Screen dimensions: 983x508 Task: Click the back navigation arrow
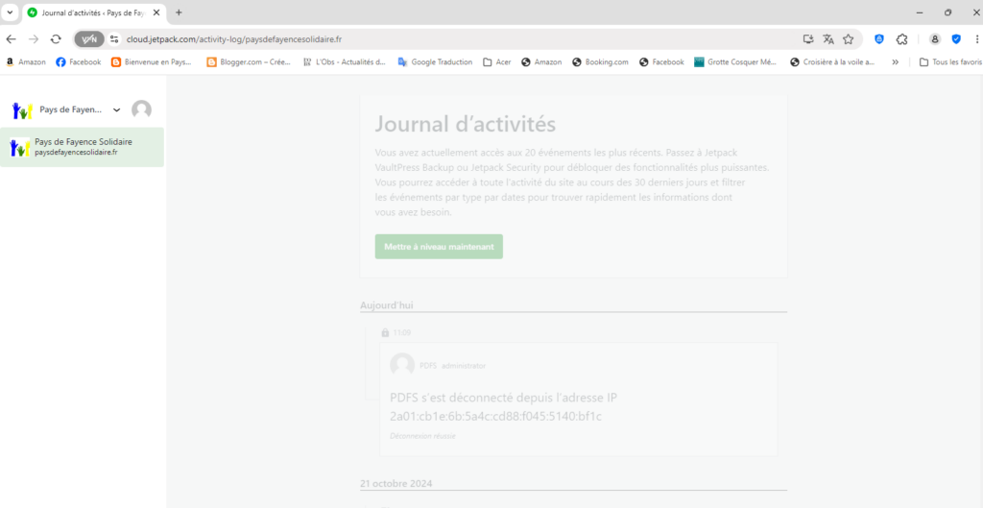click(11, 39)
